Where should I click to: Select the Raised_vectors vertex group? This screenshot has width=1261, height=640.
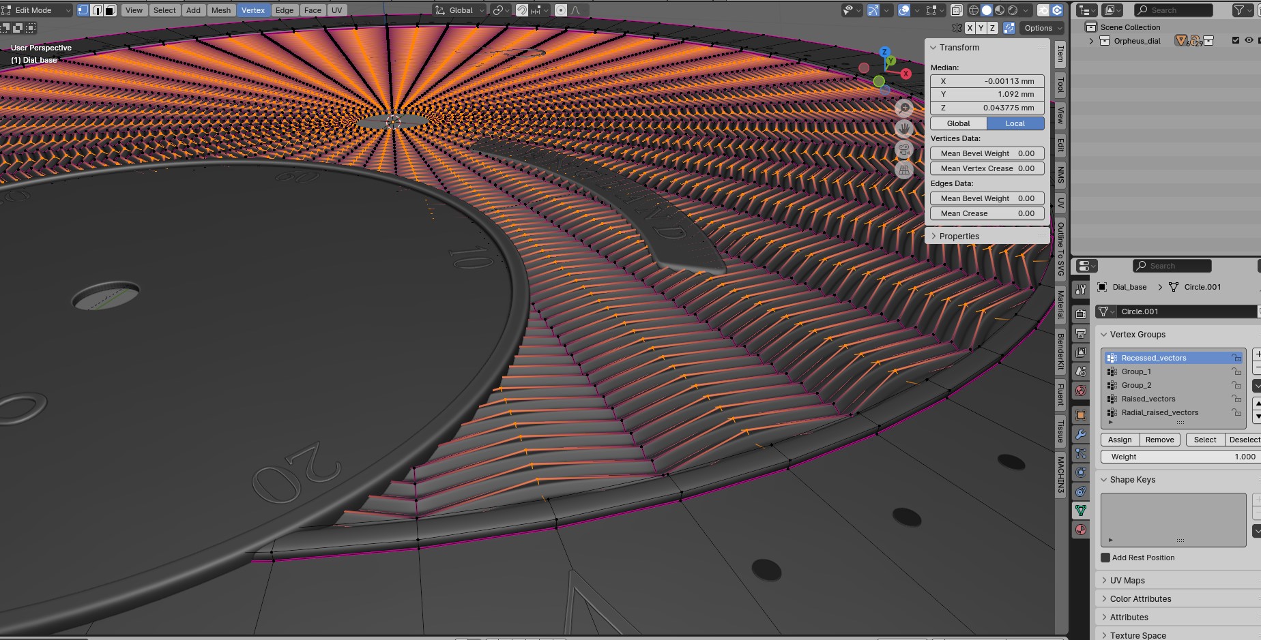click(1148, 399)
